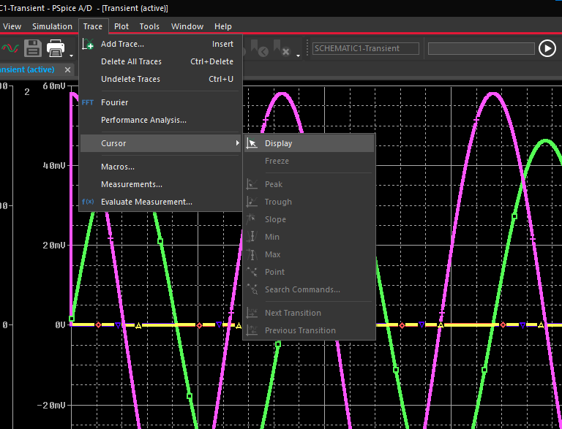The image size is (562, 429).
Task: Click the Min cursor option
Action: (x=309, y=237)
